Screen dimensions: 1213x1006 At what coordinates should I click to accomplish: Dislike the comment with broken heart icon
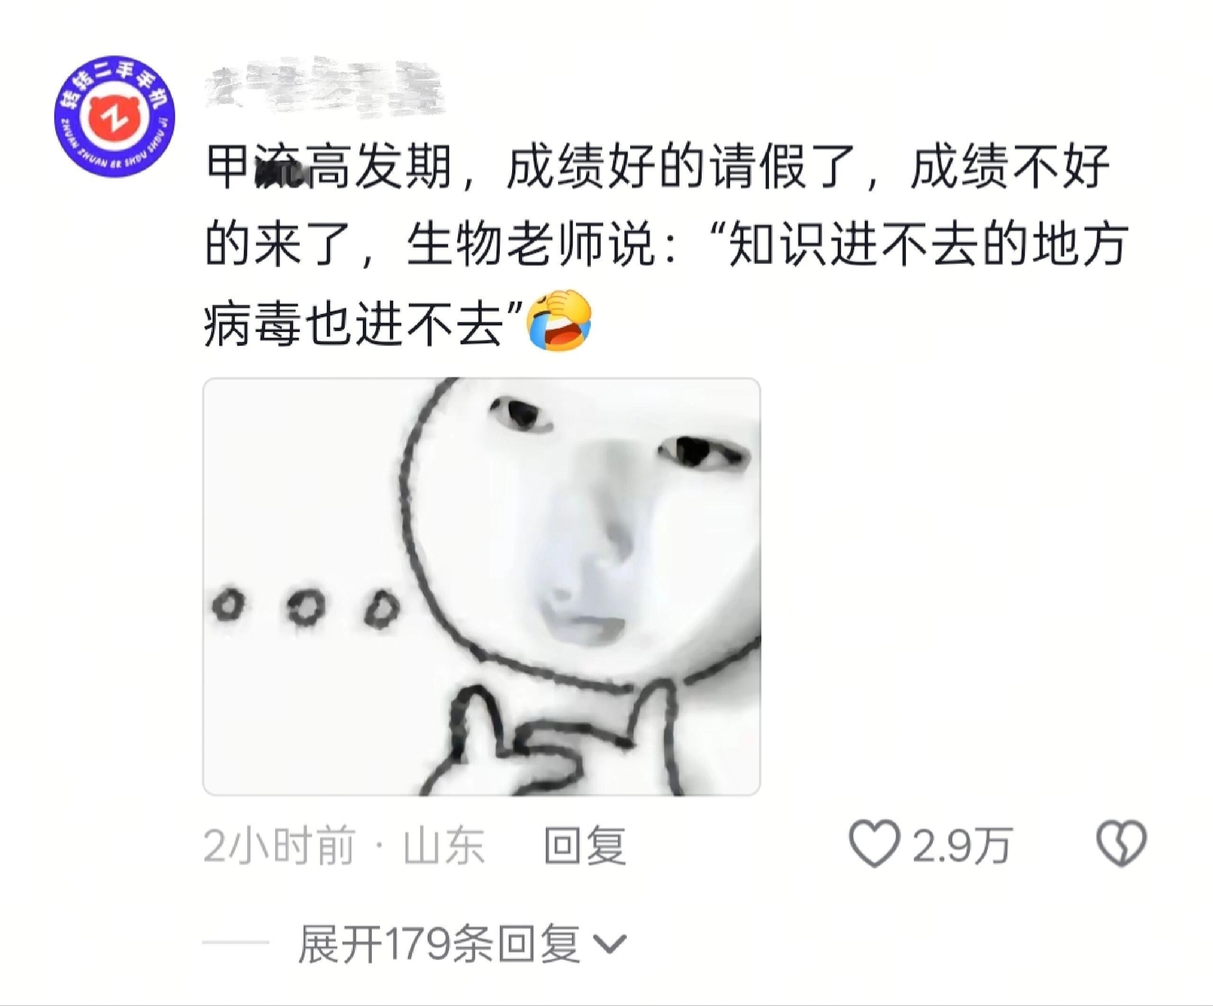[x=1121, y=844]
